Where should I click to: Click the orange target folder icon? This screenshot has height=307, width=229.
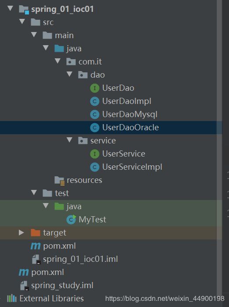36,232
